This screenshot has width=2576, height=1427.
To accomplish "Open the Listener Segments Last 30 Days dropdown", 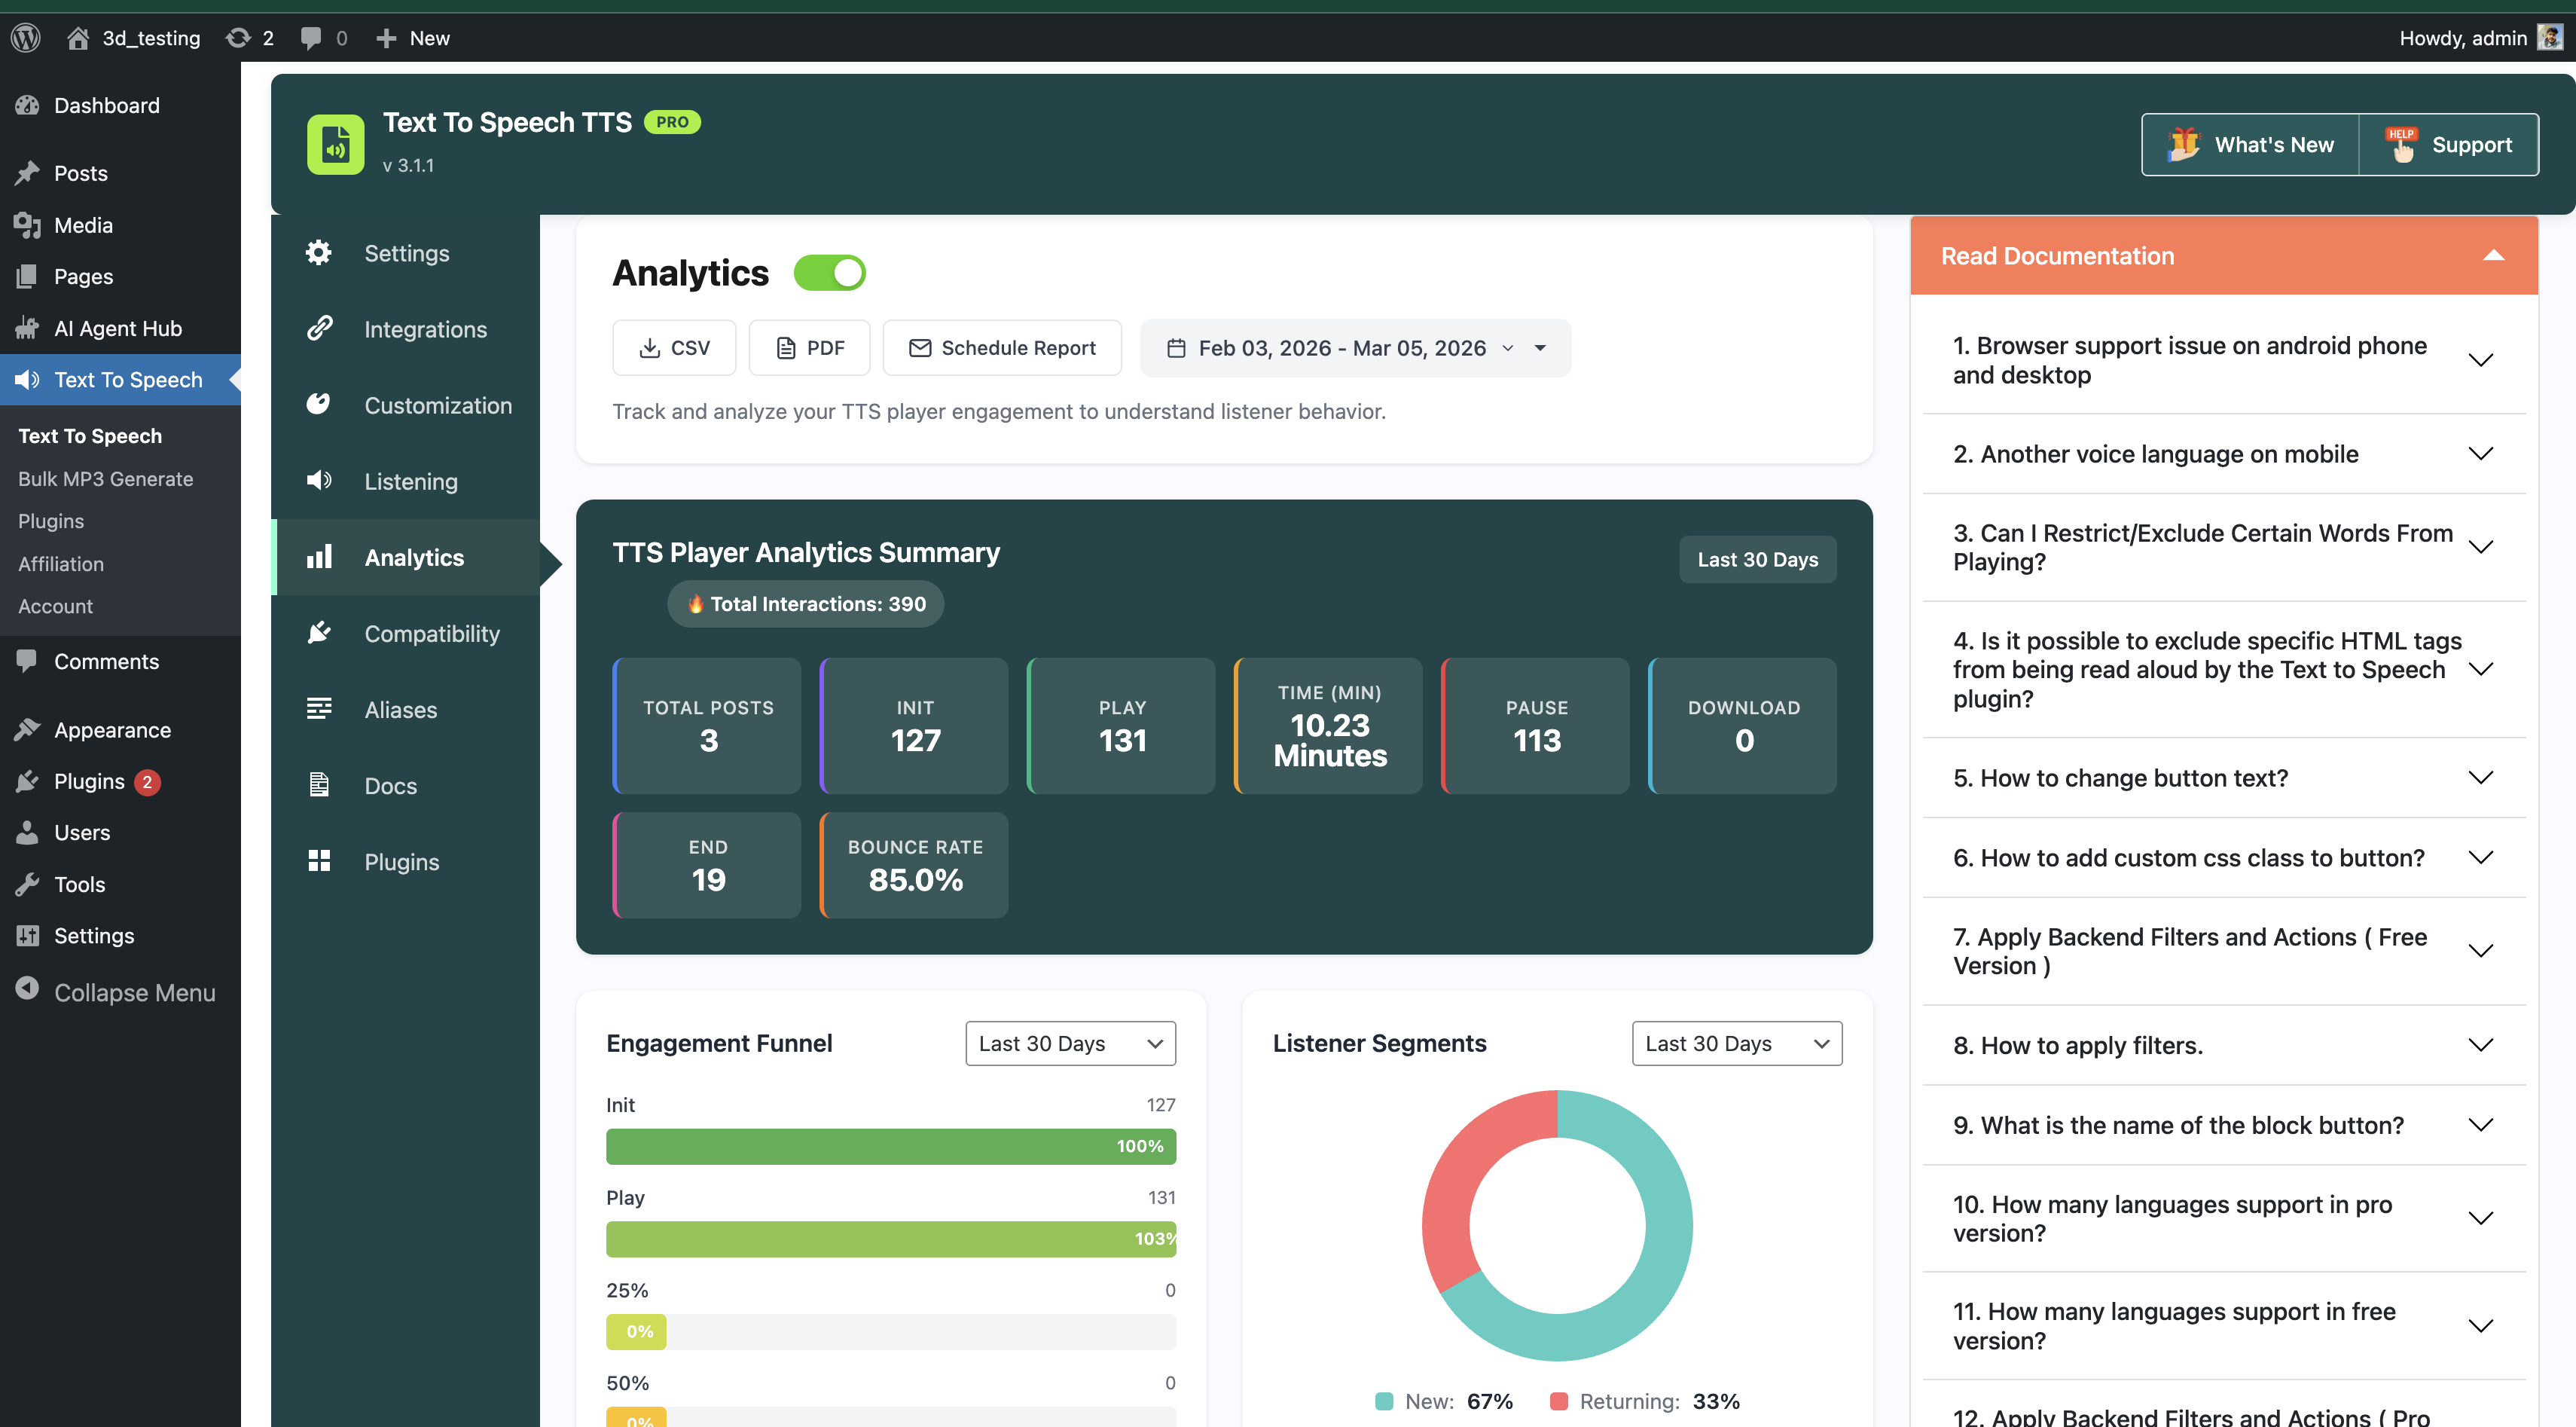I will [1736, 1043].
